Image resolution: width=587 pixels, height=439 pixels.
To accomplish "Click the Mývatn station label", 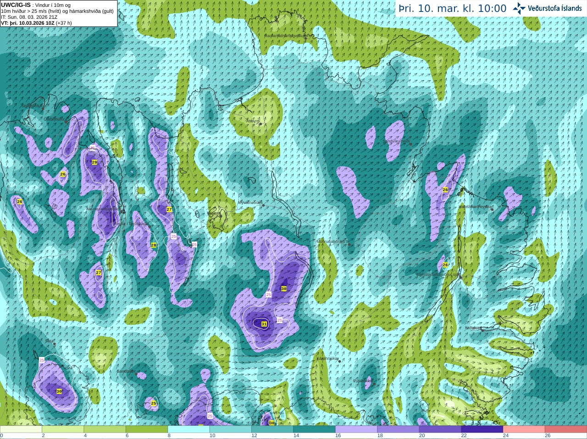I will pos(214,213).
